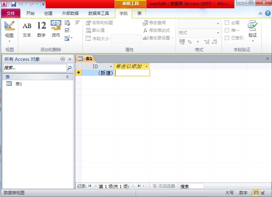The image size is (272, 197).
Task: Switch to datasheet view icon in status bar
Action: [256, 193]
